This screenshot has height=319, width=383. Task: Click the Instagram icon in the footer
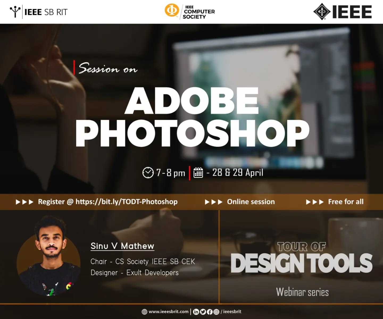pyautogui.click(x=217, y=312)
